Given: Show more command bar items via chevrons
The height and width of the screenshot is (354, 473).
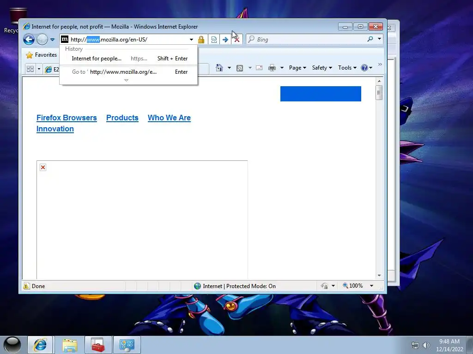Looking at the screenshot, I should (380, 65).
